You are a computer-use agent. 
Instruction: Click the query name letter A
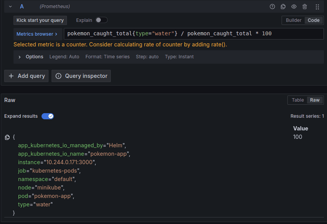tap(22, 7)
